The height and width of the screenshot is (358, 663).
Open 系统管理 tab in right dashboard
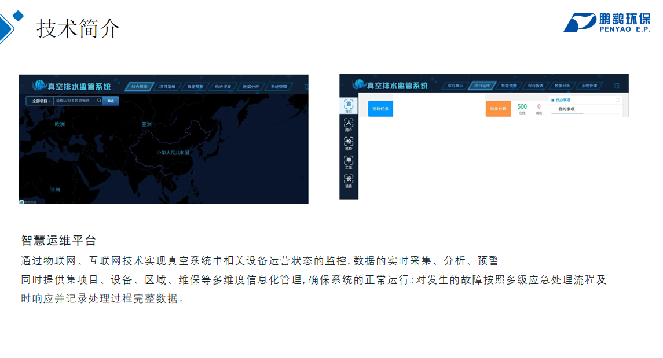tap(589, 86)
